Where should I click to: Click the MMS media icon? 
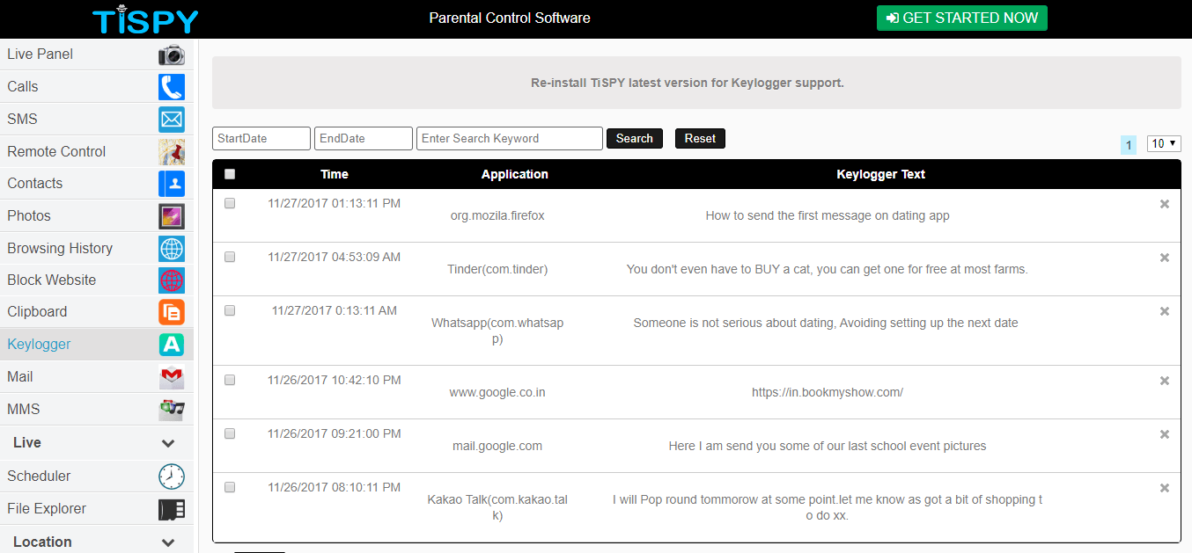(x=172, y=410)
